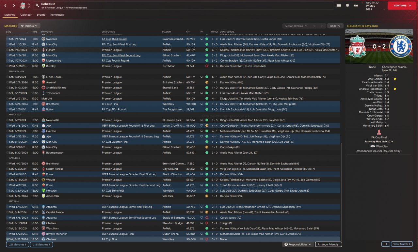Click the search magnifier icon
Screen dimensions: 418x252
(x=37, y=6)
